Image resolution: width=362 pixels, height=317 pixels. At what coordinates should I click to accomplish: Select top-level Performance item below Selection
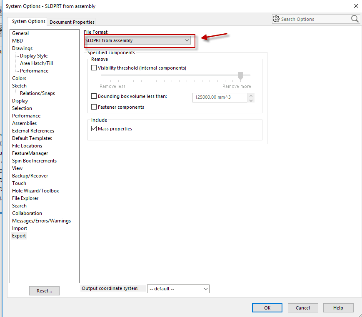[x=26, y=116]
